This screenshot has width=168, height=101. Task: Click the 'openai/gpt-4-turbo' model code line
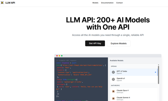(x=70, y=82)
